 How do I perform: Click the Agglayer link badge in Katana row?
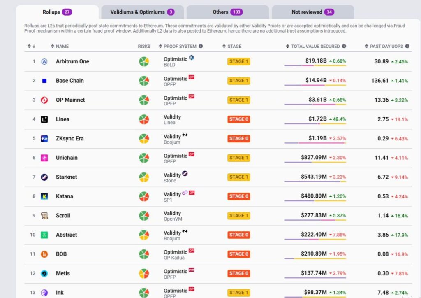pyautogui.click(x=185, y=193)
